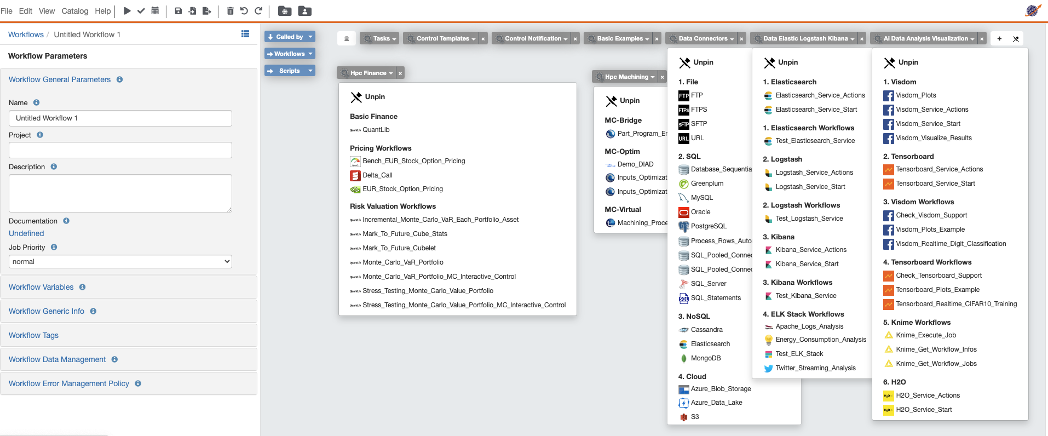Click info icon beside Workflow Variables
This screenshot has height=436, width=1048.
(82, 287)
